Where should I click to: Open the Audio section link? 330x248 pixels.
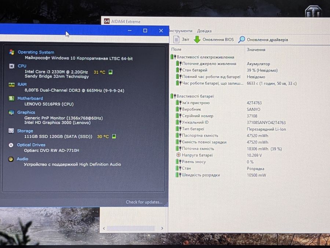click(22, 159)
